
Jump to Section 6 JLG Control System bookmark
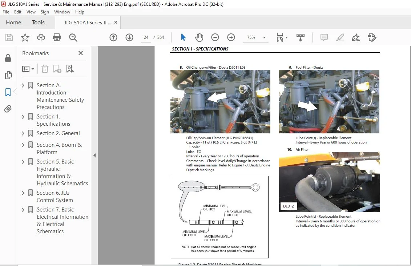pos(55,197)
